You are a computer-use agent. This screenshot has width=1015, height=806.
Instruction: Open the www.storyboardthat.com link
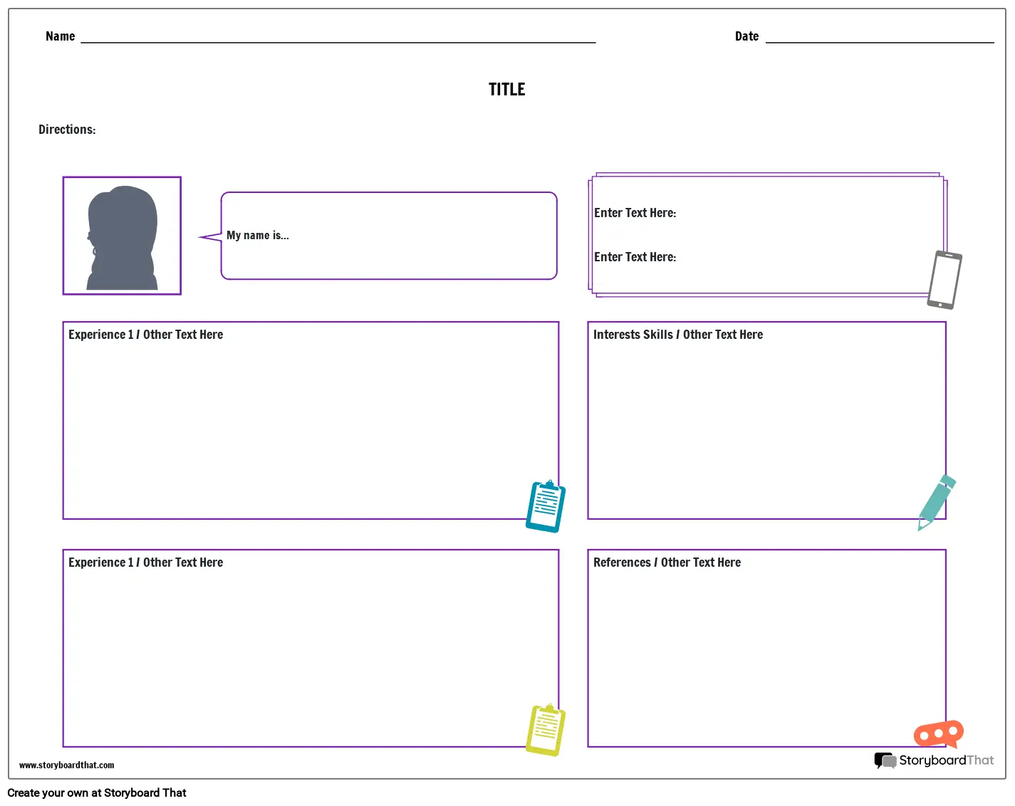(x=66, y=765)
